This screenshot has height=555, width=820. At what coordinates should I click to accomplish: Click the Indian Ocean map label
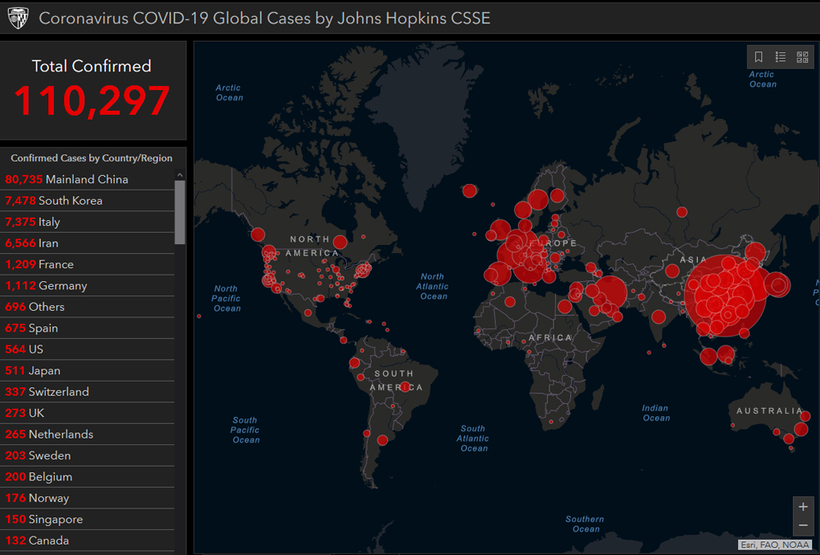tap(656, 413)
